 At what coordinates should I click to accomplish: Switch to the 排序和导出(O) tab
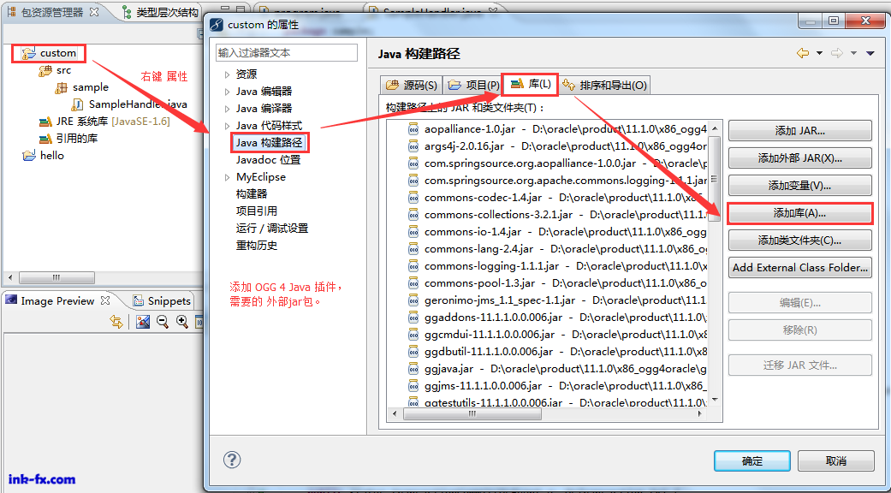pos(604,86)
